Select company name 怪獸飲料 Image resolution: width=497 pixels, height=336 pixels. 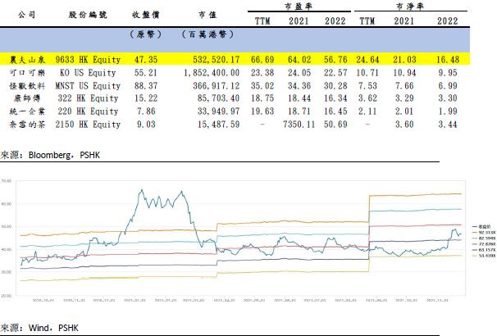27,86
